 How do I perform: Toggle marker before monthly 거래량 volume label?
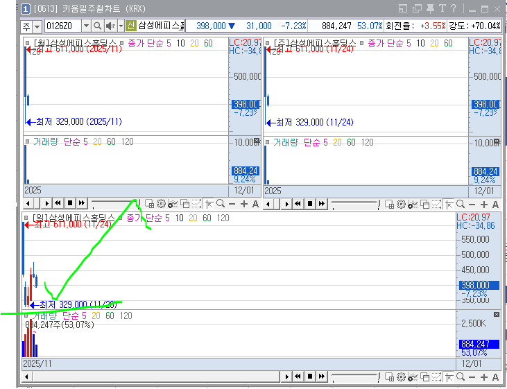28,141
